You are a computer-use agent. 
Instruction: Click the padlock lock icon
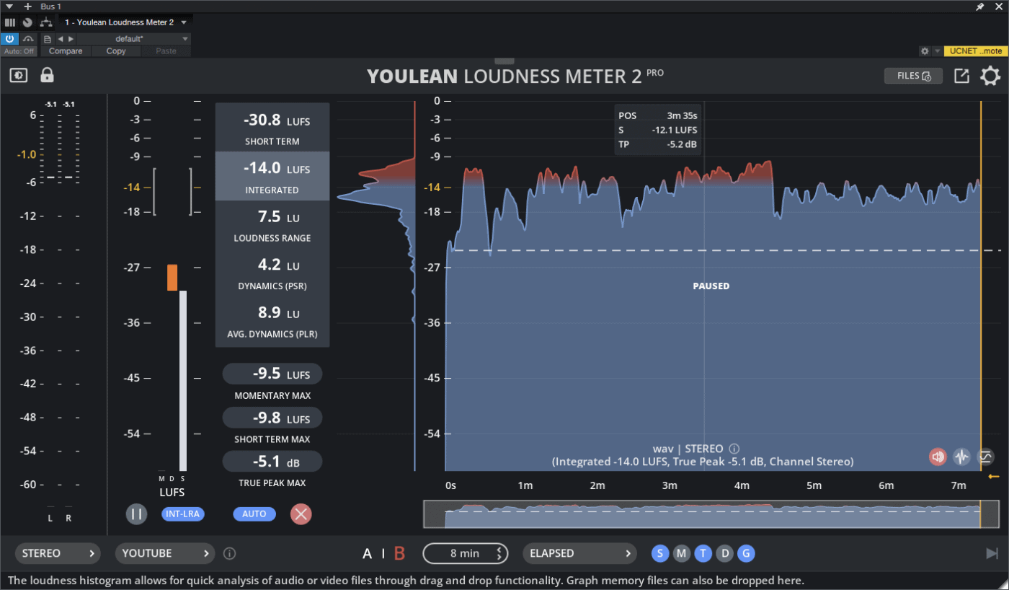[47, 75]
